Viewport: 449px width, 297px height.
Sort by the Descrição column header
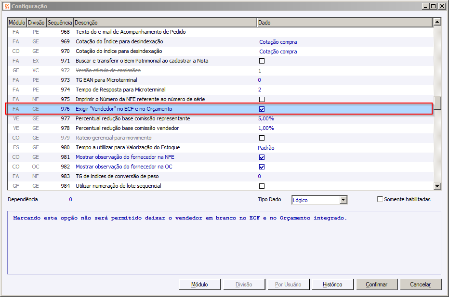coord(165,22)
